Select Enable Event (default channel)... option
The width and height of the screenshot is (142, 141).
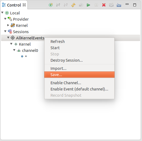point(79,89)
